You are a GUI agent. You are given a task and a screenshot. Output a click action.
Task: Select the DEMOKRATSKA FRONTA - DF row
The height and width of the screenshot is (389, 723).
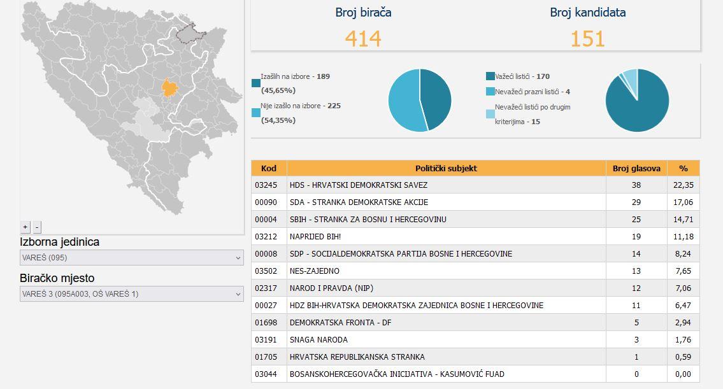tap(475, 323)
